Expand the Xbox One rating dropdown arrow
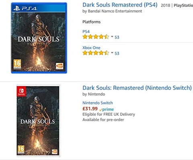Image resolution: width=193 pixels, height=160 pixels. [112, 53]
